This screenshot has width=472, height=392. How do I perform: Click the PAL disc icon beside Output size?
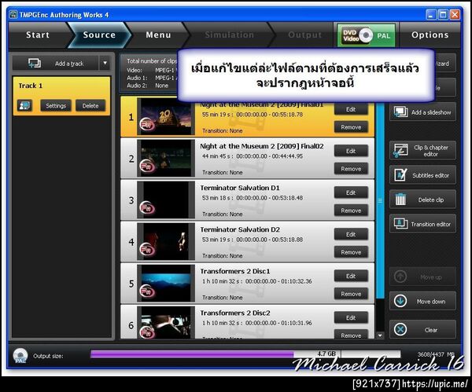[20, 356]
